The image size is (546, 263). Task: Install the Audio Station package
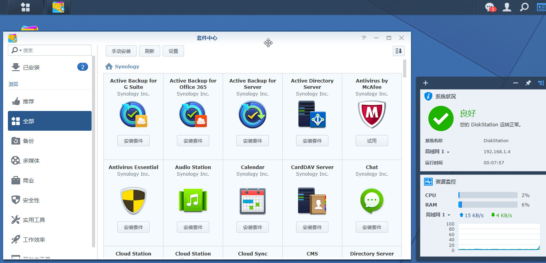point(193,227)
